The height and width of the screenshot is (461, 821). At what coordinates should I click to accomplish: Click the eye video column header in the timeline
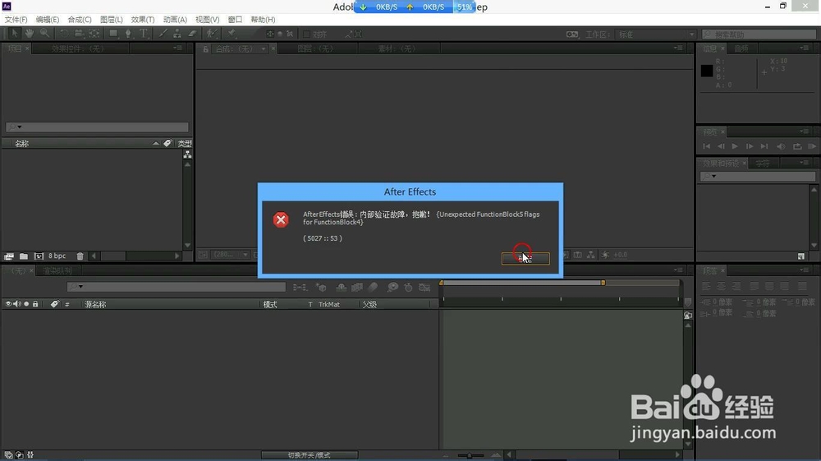(8, 304)
